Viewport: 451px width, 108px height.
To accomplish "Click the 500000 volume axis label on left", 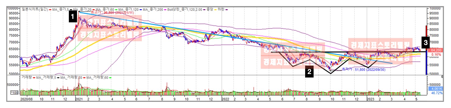I will coord(13,84).
